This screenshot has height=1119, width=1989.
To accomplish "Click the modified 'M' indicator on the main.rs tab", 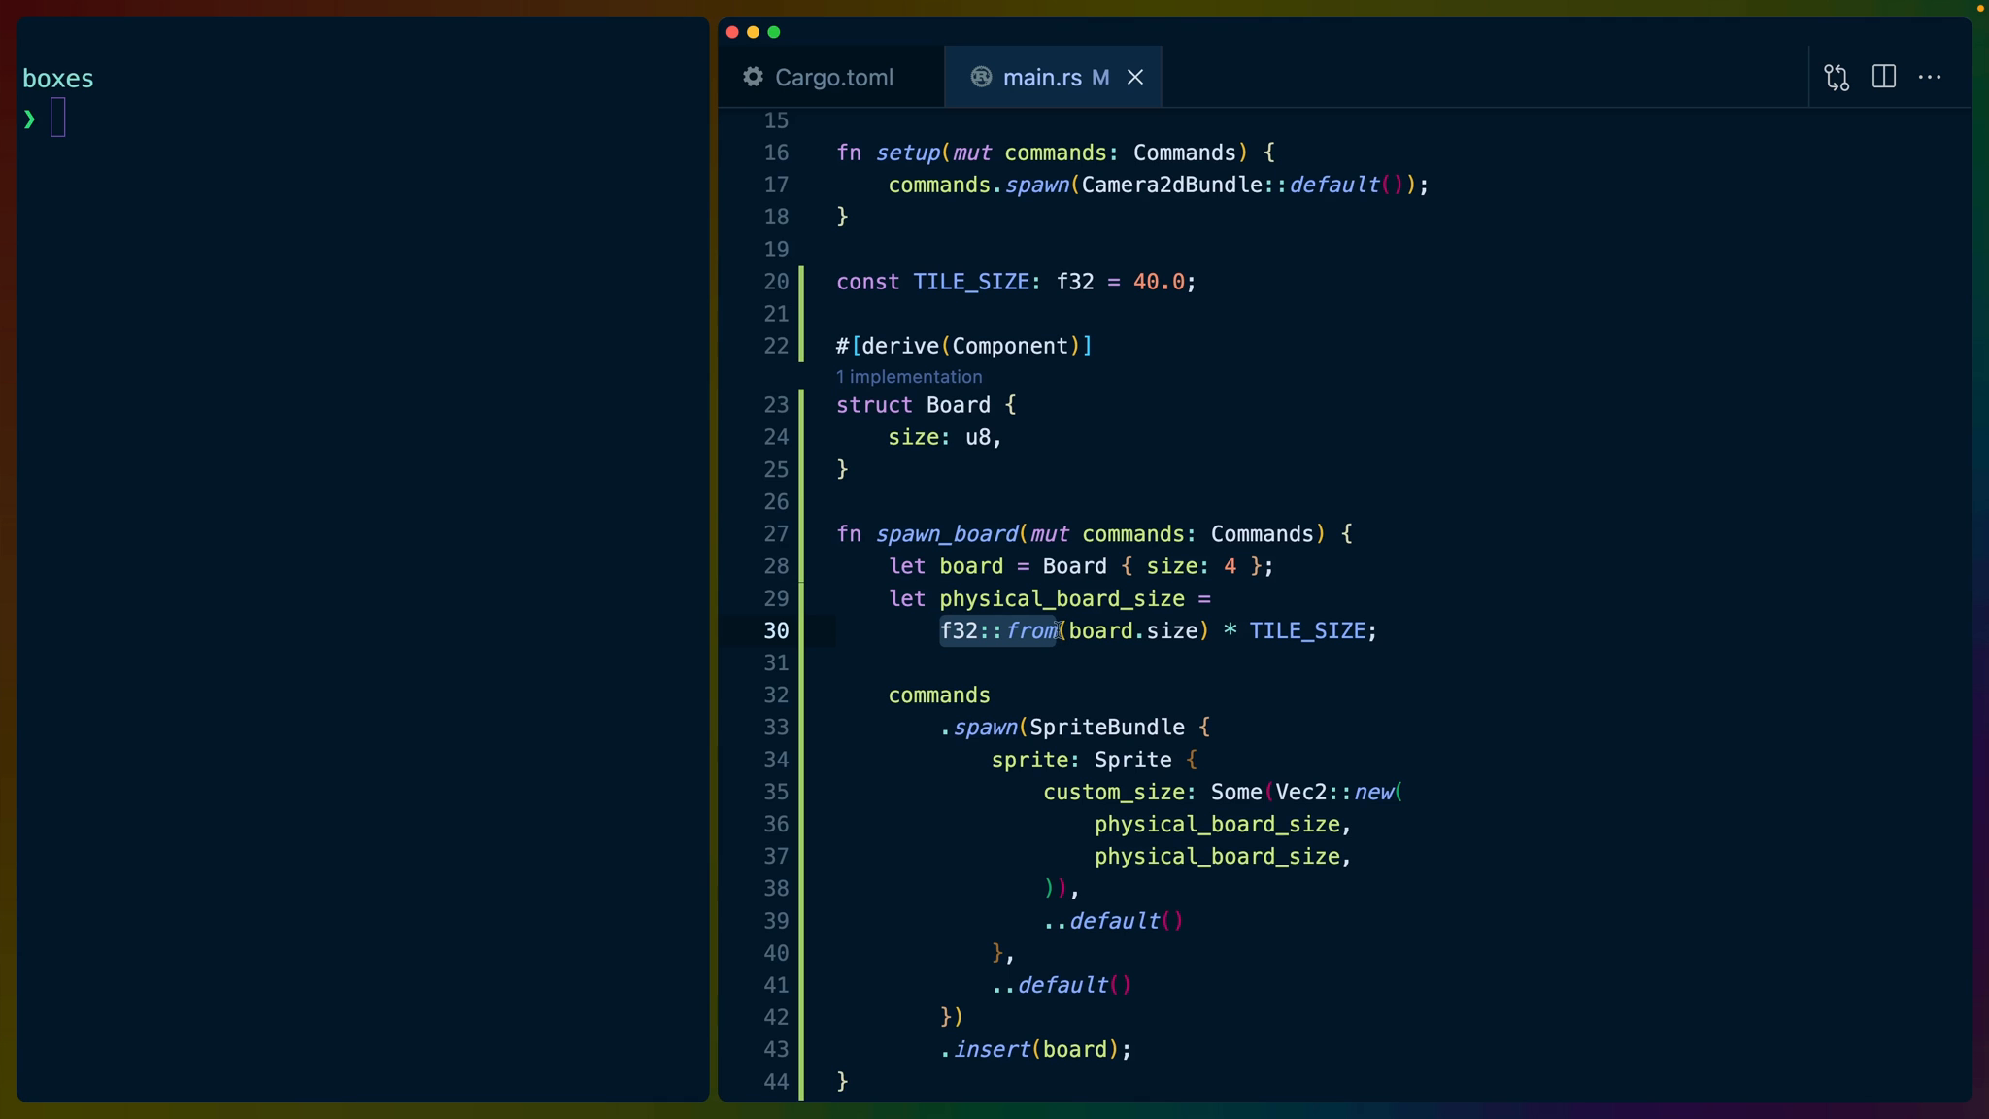I will [1100, 77].
